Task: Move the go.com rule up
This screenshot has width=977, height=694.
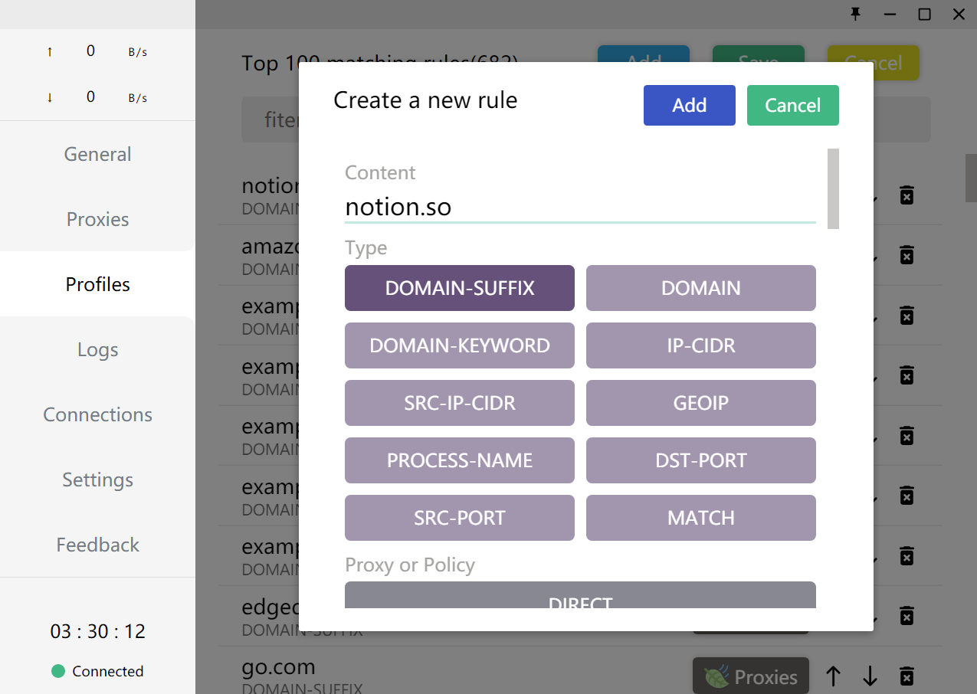Action: (x=833, y=676)
